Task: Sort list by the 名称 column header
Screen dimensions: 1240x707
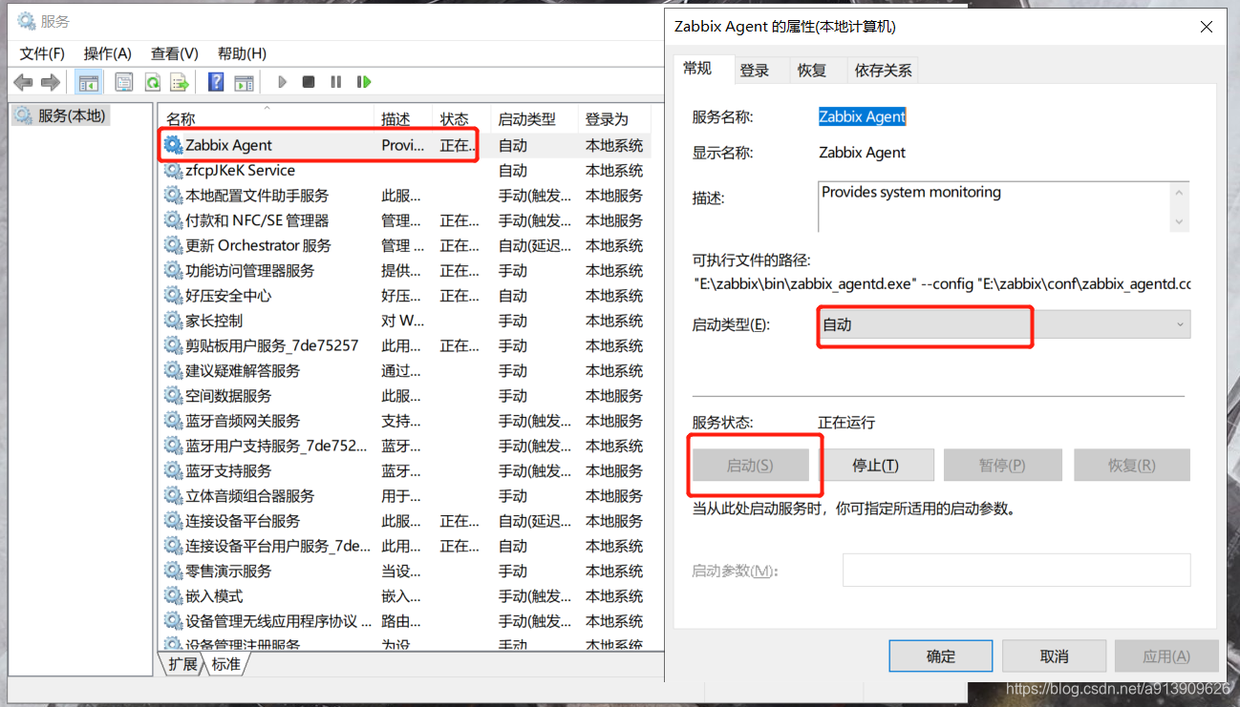Action: point(267,119)
